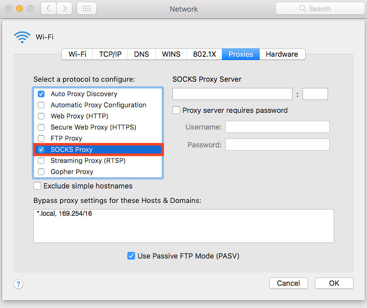Select the FTP Proxy row text
This screenshot has height=308, width=367.
point(67,138)
